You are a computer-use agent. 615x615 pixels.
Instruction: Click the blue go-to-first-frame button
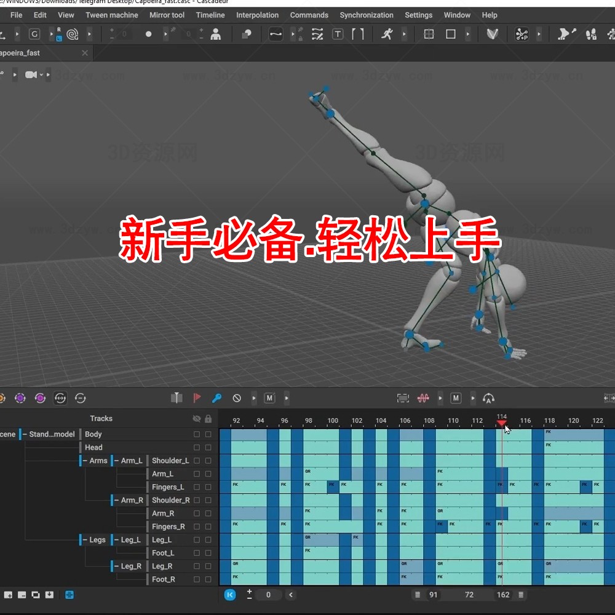click(x=230, y=595)
